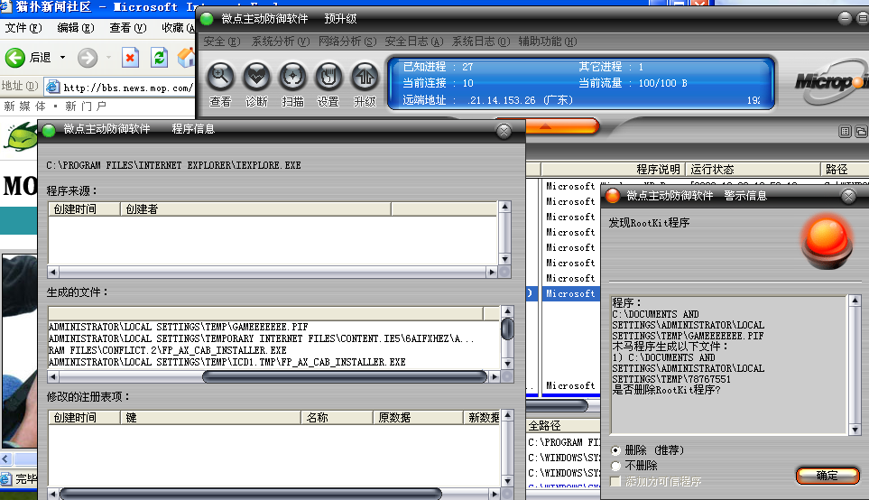Click scroll-down arrow in warning text box
This screenshot has height=500, width=869.
855,430
